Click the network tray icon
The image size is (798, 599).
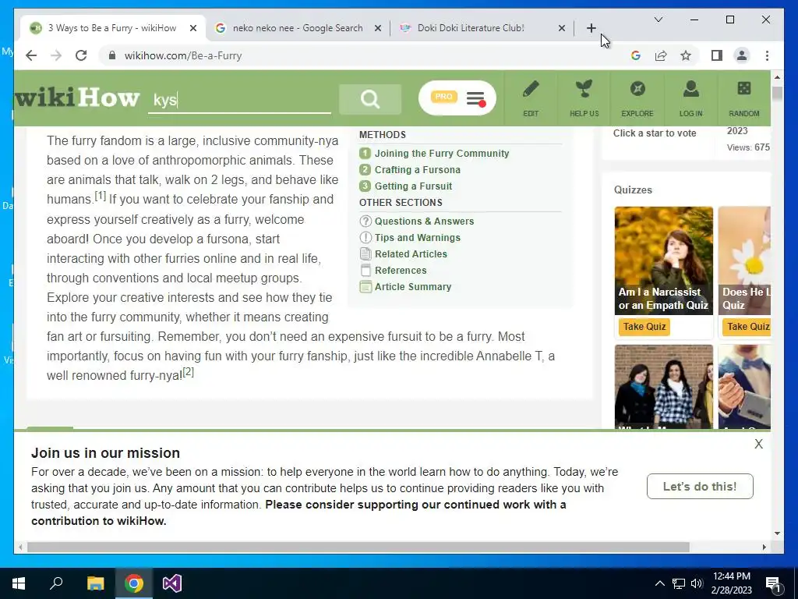point(679,583)
